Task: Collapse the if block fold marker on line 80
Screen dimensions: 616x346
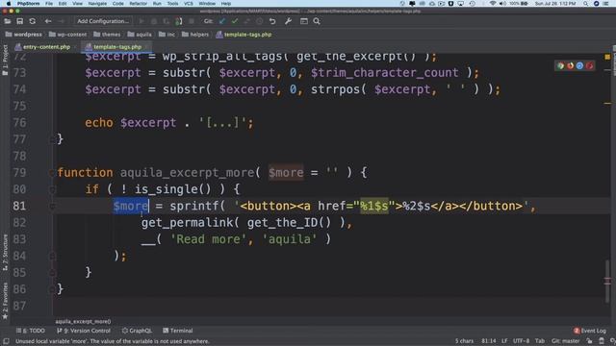Action: (x=52, y=189)
